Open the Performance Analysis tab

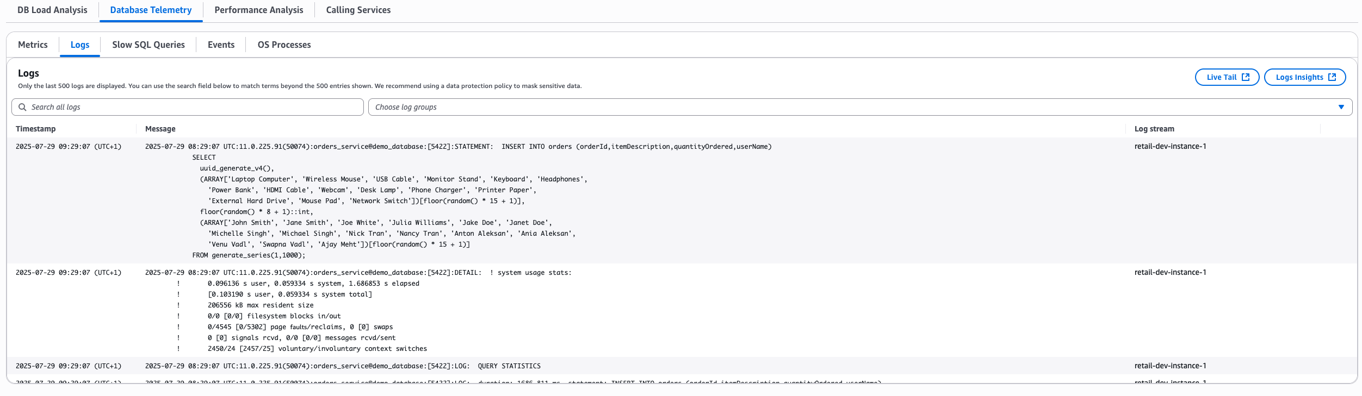pos(258,10)
